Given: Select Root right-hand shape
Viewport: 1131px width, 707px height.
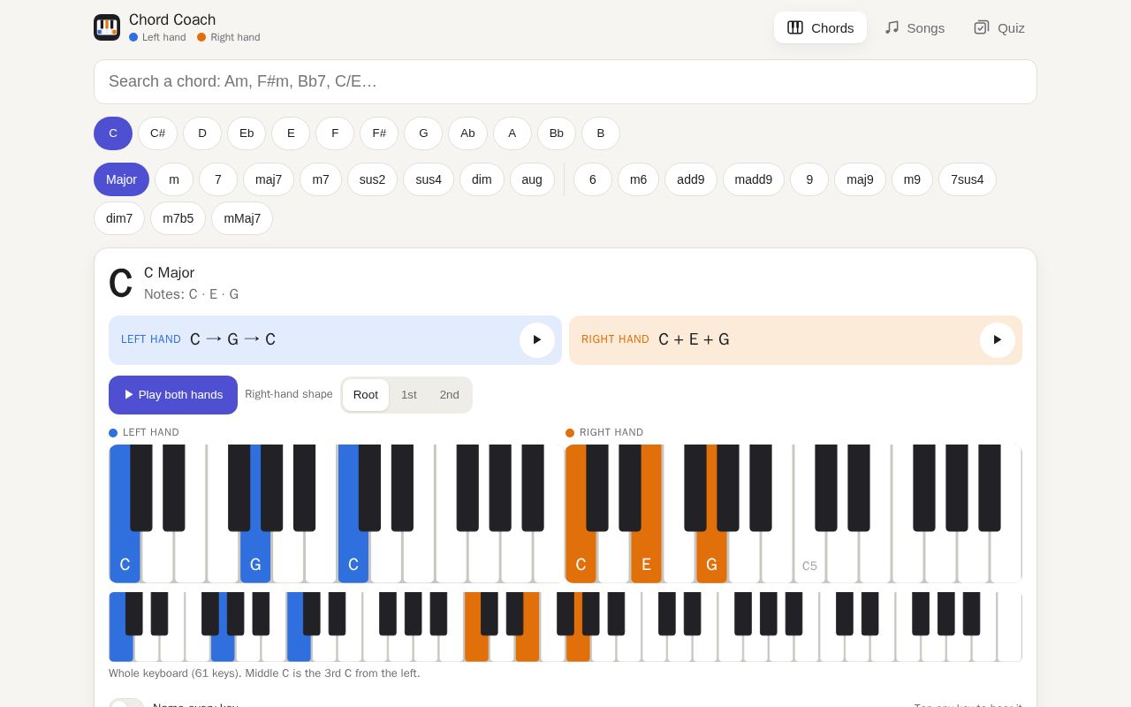Looking at the screenshot, I should [x=366, y=395].
